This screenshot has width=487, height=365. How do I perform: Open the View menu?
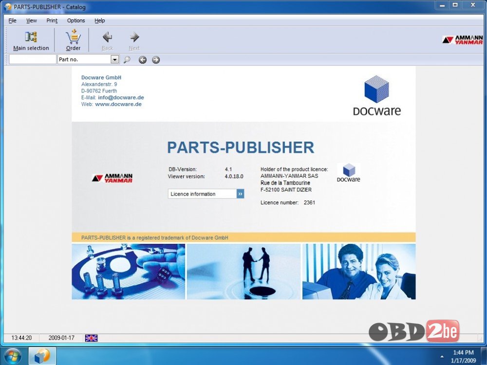pyautogui.click(x=31, y=20)
